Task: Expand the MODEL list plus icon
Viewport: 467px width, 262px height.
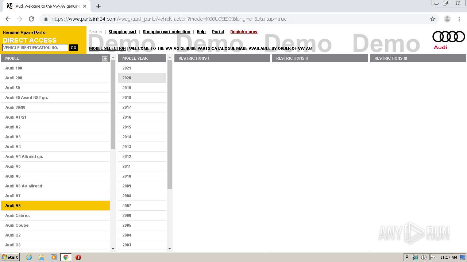Action: (x=105, y=58)
